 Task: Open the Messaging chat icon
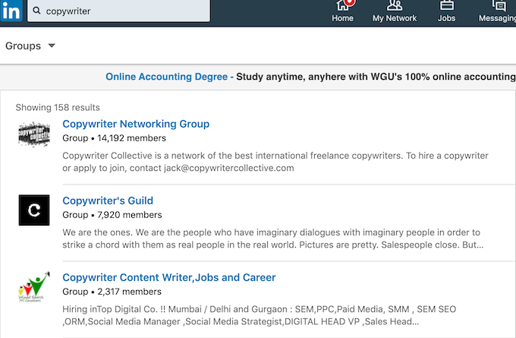499,5
